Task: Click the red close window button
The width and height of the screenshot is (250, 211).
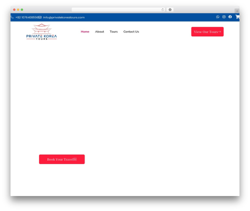Action: tap(14, 9)
